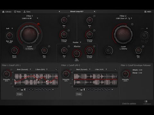Click Copy button under LFO 1
Image resolution: width=154 pixels, height=115 pixels.
click(19, 94)
